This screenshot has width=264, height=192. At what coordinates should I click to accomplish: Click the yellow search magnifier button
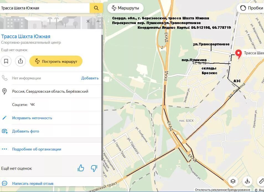point(96,8)
